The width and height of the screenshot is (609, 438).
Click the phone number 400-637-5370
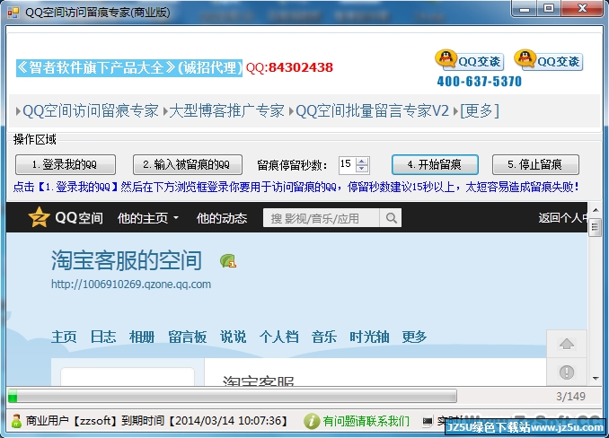[x=480, y=82]
